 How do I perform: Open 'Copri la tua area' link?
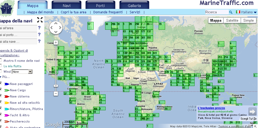click(x=74, y=12)
